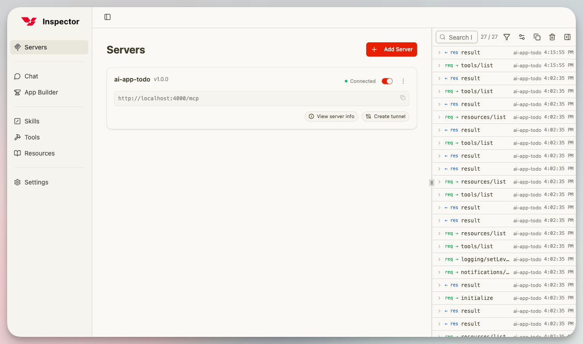The image size is (583, 344).
Task: Open Settings in the sidebar
Action: [x=49, y=182]
